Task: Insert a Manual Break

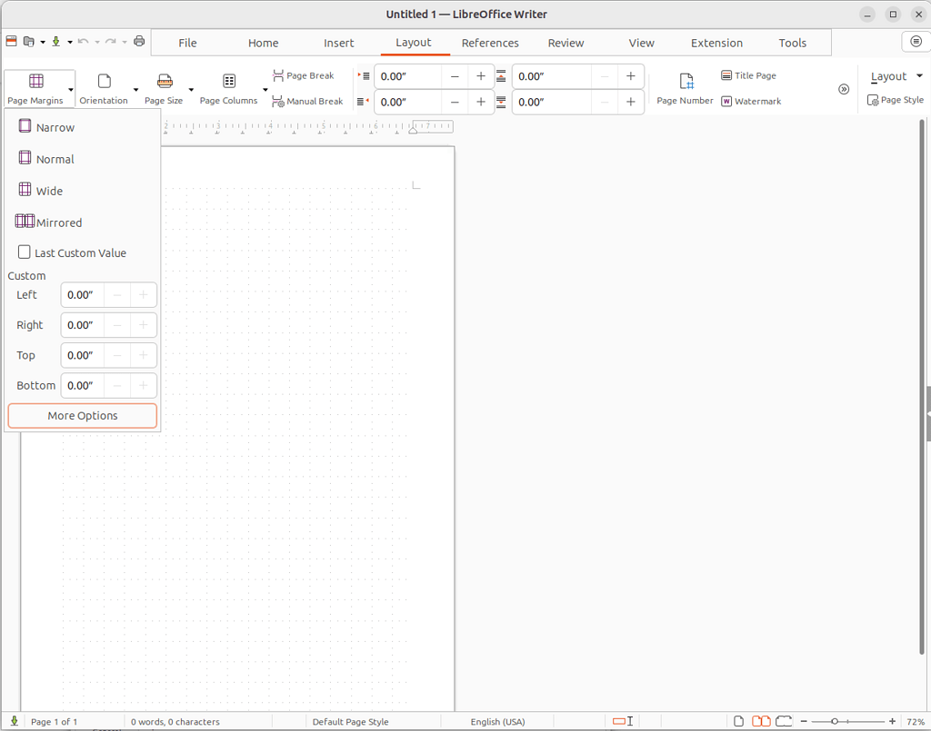Action: (307, 101)
